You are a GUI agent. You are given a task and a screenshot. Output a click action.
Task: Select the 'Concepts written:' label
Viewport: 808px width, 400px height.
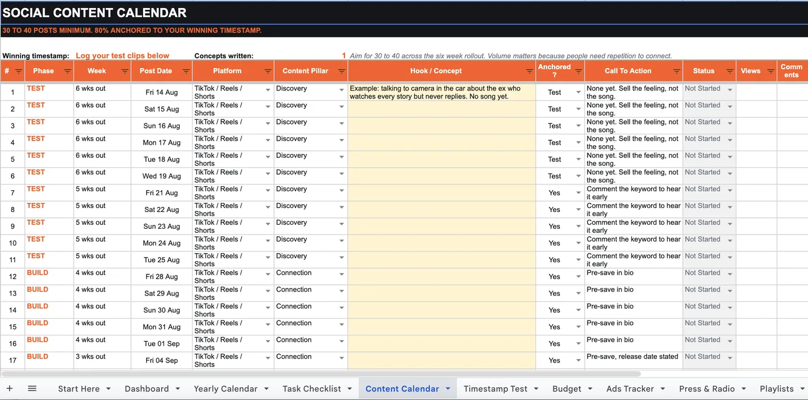pyautogui.click(x=224, y=56)
